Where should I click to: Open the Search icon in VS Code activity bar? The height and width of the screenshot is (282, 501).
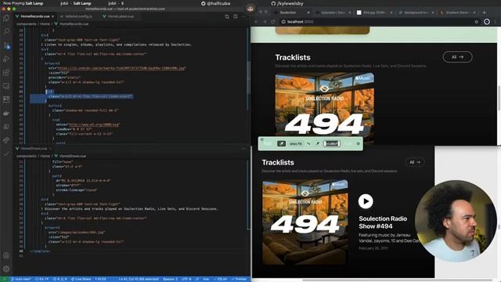pos(6,31)
